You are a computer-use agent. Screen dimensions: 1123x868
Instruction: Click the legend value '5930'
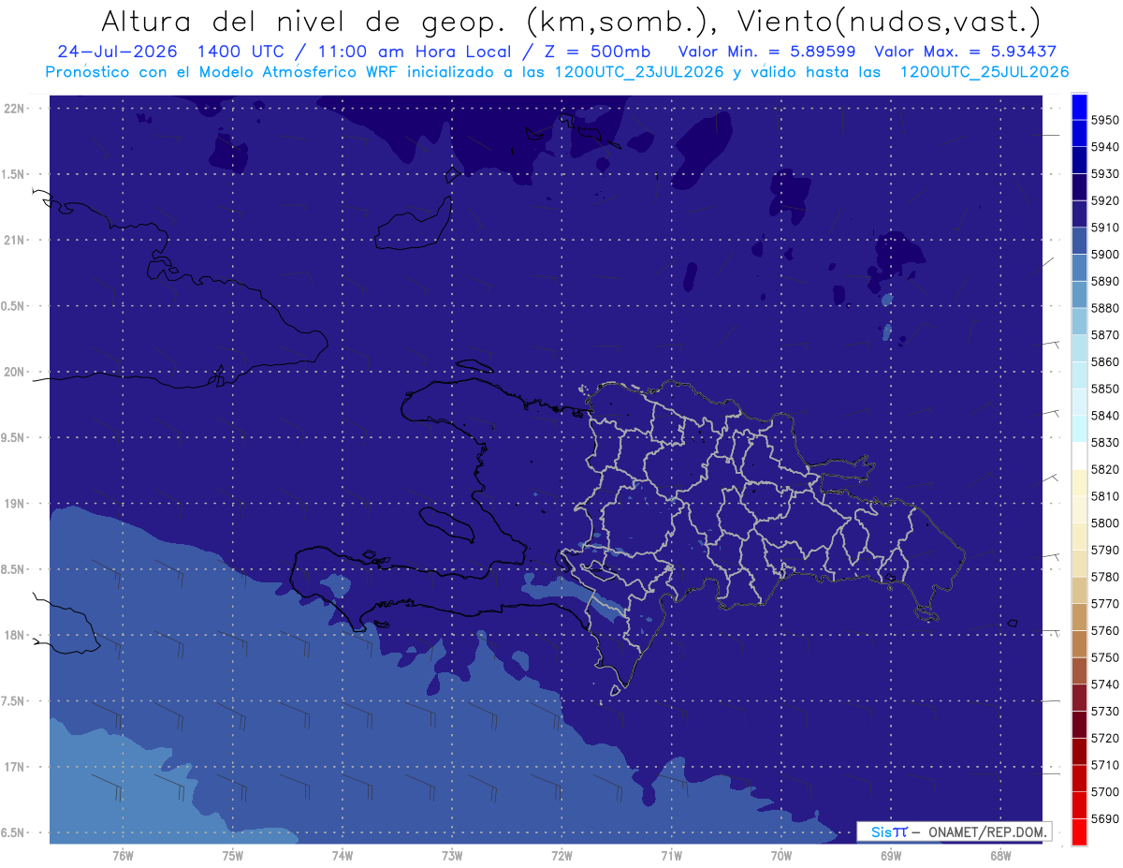(x=1104, y=174)
